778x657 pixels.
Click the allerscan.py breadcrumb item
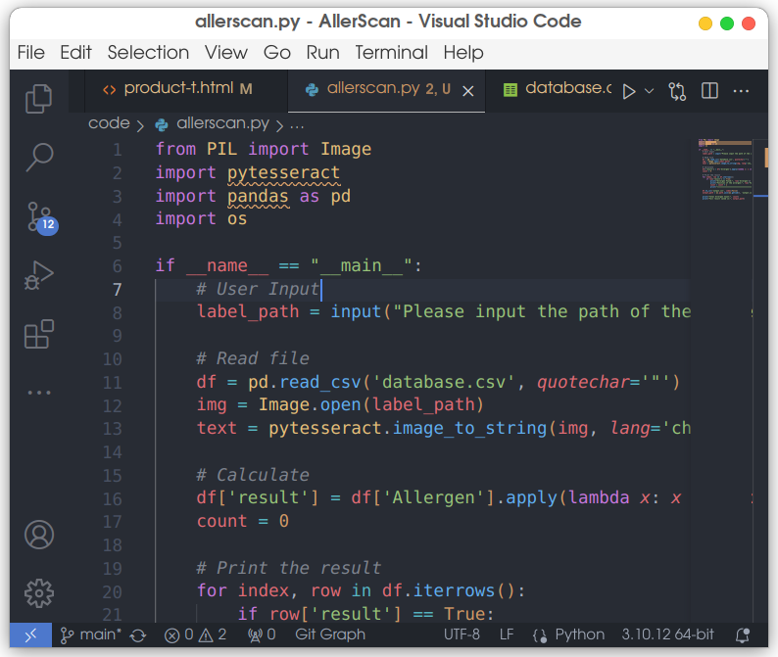click(213, 123)
